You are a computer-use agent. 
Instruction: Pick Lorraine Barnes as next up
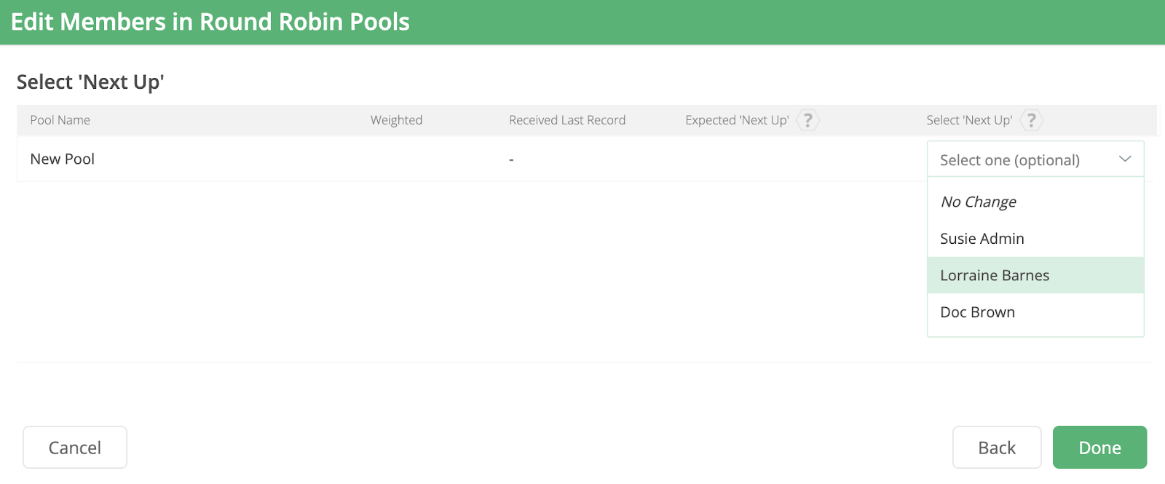coord(995,275)
